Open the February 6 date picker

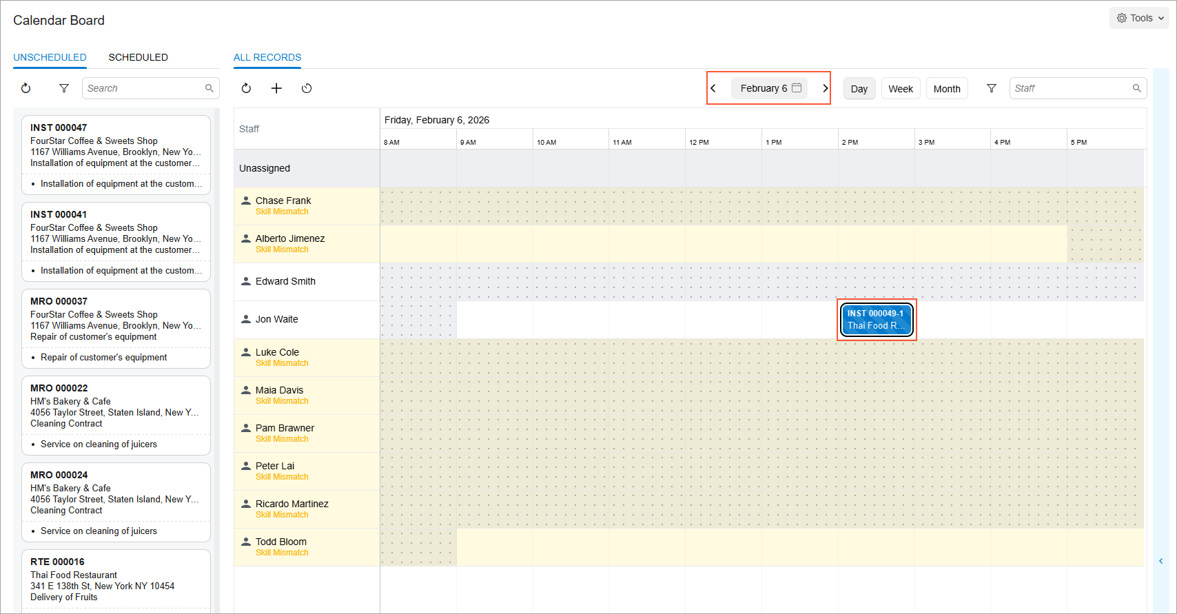(x=770, y=88)
